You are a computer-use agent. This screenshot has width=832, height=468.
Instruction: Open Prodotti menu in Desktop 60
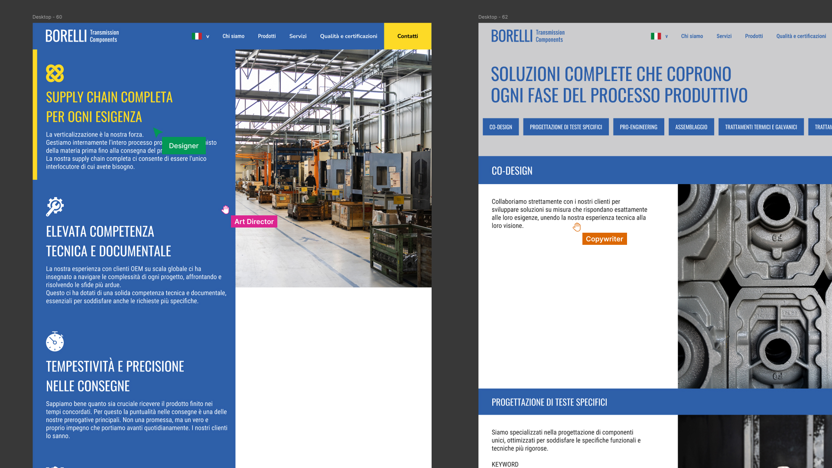(x=267, y=36)
